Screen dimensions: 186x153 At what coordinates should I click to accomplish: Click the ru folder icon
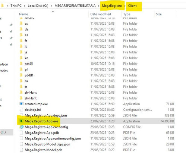(21, 81)
